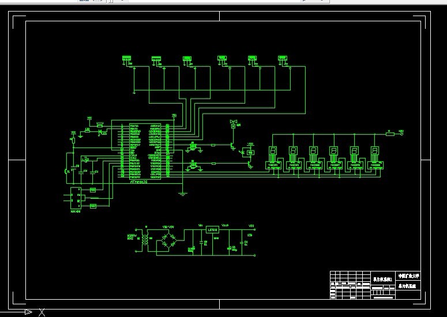This screenshot has height=317, width=447.
Task: Select the transformer symbol in the power supply
Action: click(147, 240)
